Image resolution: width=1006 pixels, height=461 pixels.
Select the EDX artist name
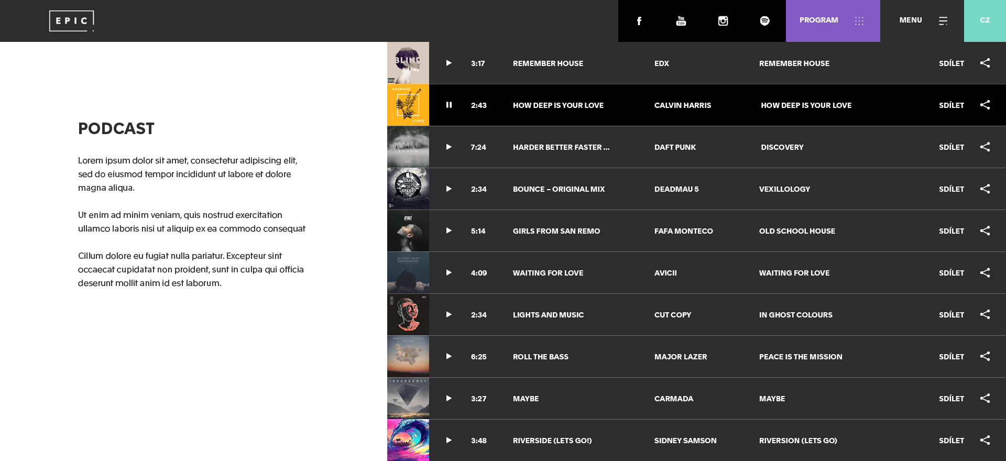[662, 63]
